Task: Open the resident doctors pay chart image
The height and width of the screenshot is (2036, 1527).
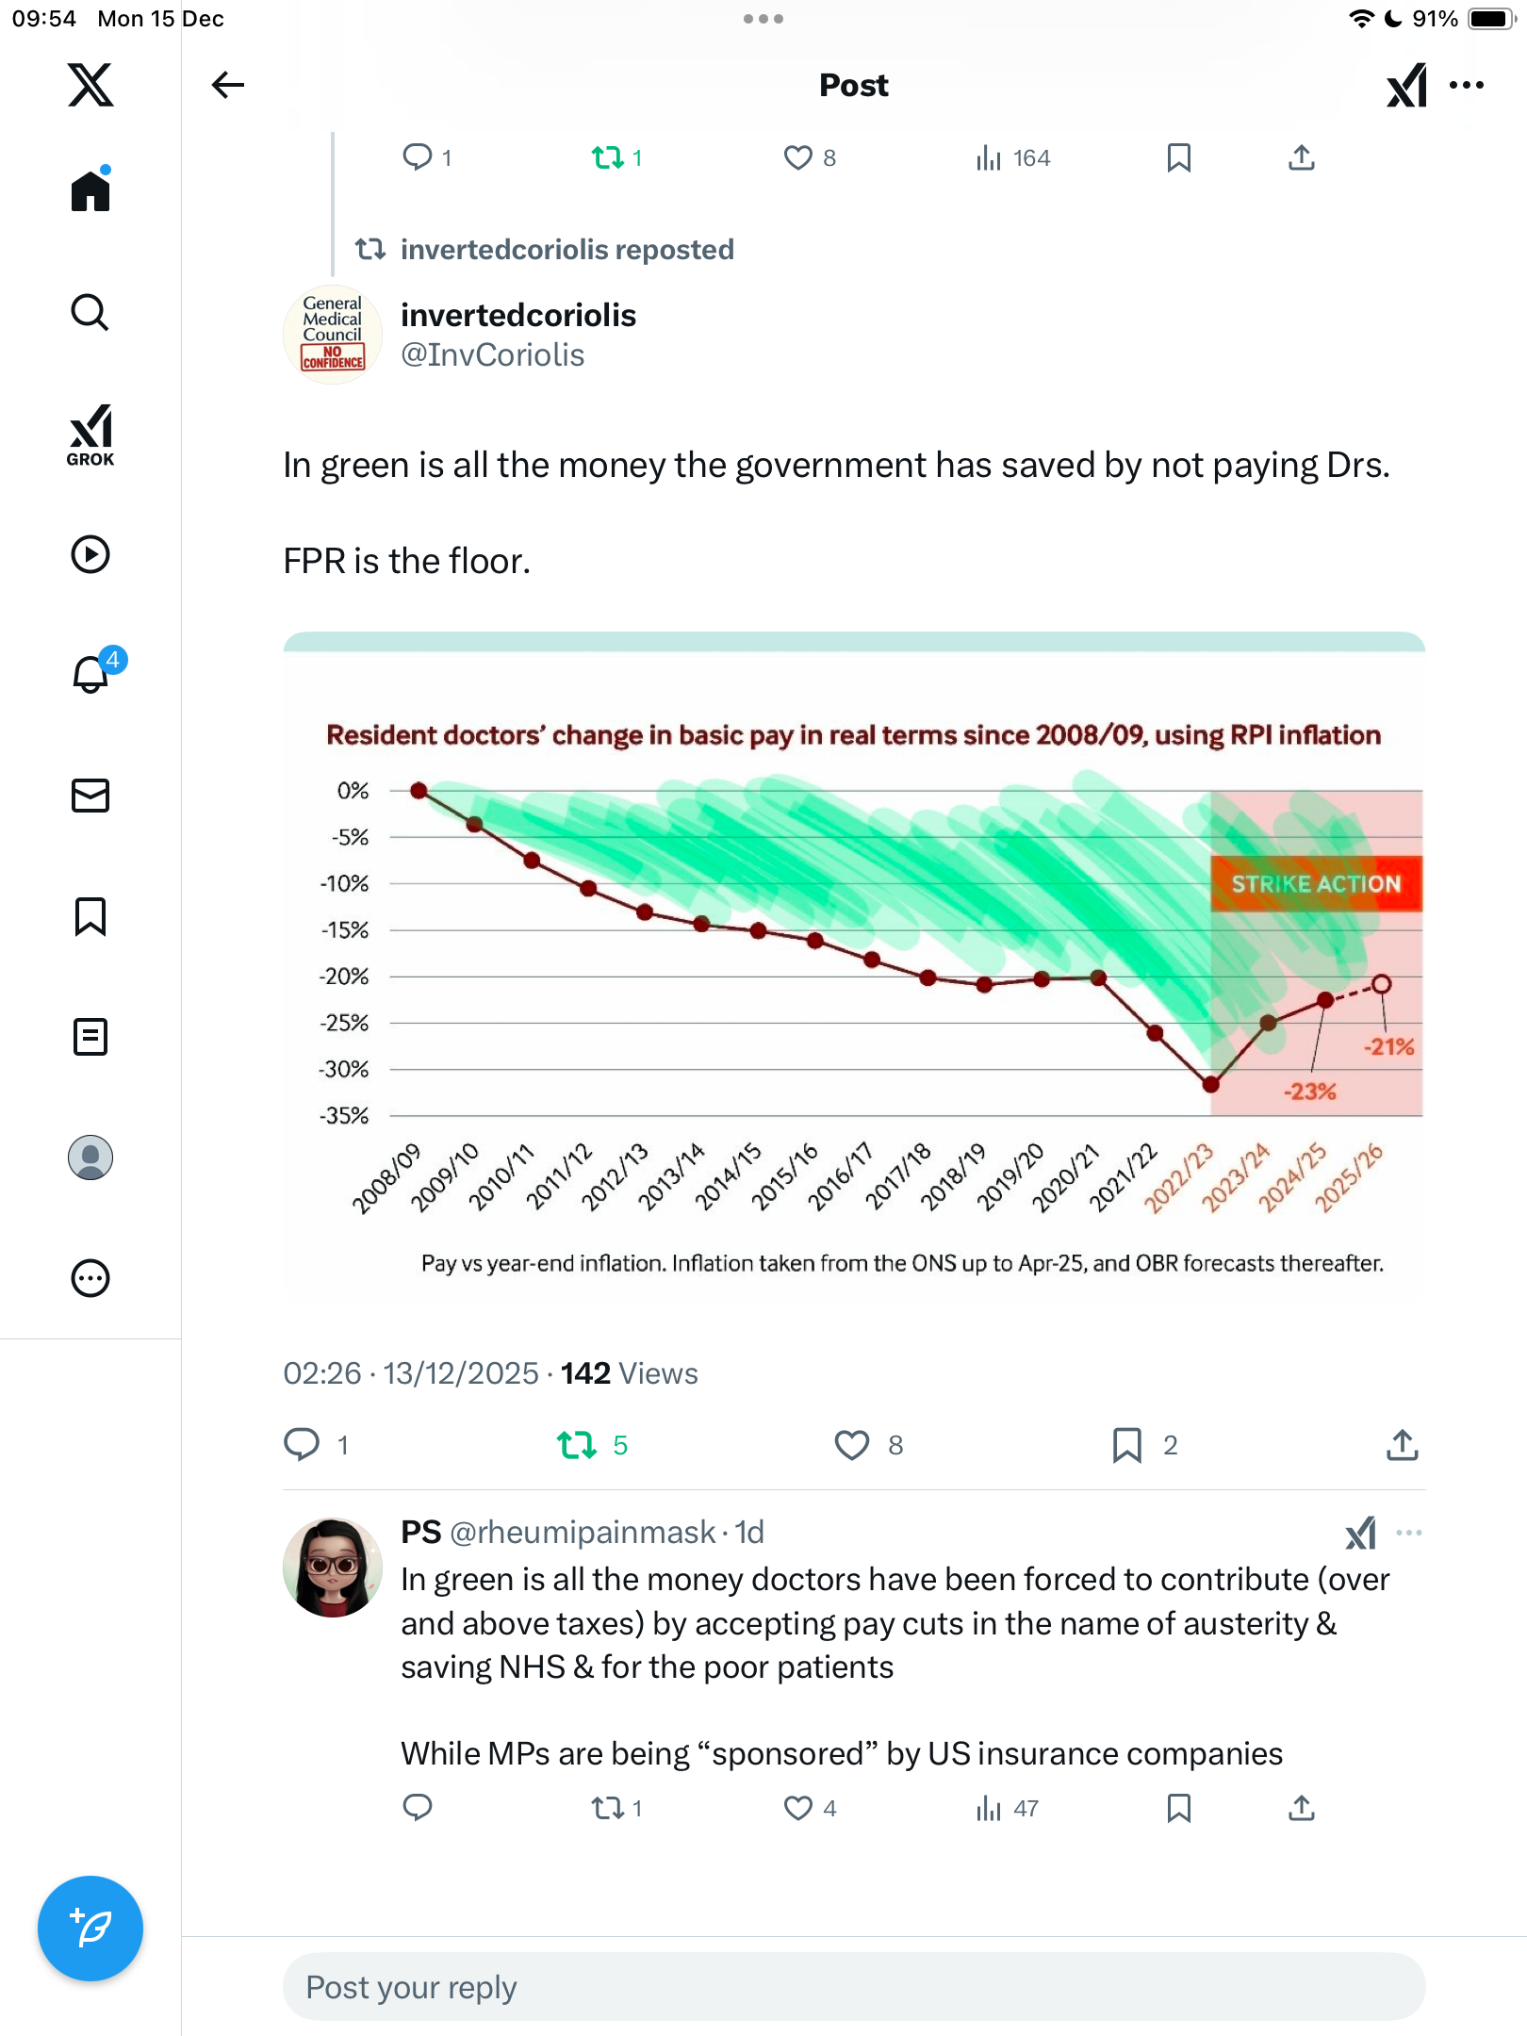Action: [x=854, y=969]
